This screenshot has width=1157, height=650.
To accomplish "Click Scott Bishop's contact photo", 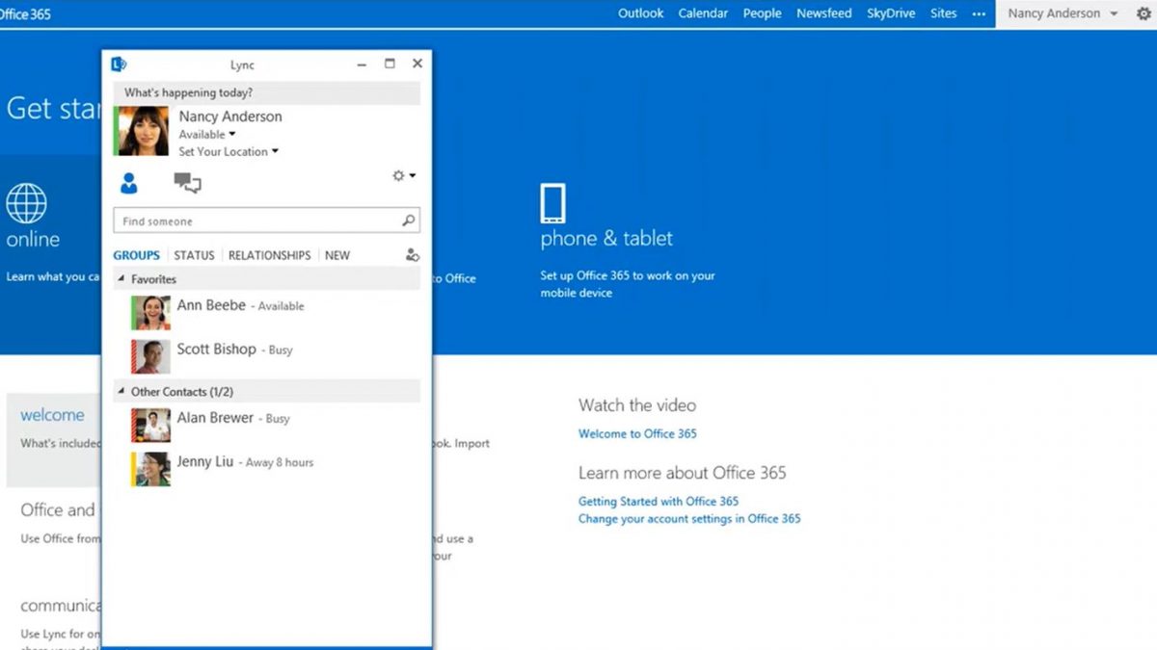I will pyautogui.click(x=150, y=356).
